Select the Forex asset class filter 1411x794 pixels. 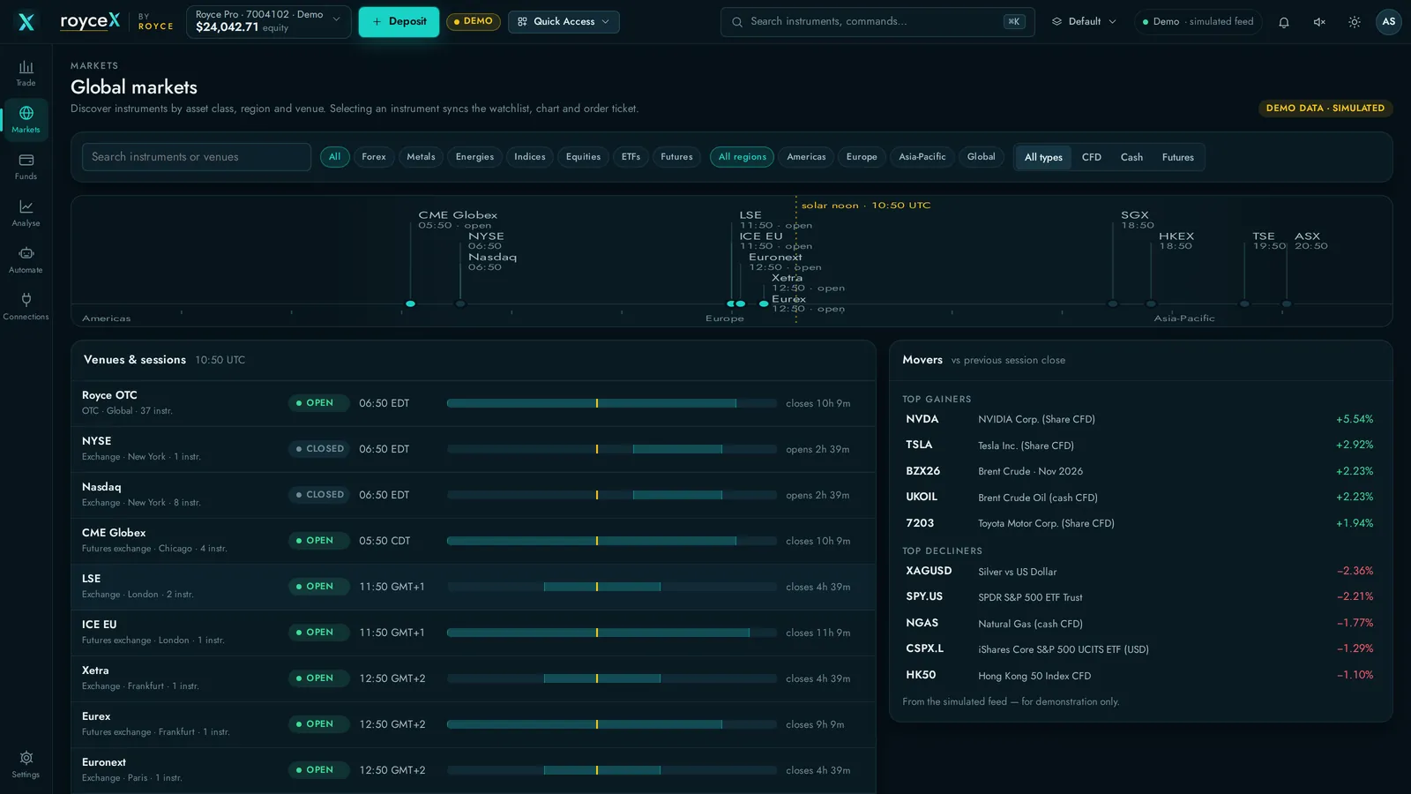[x=374, y=157]
